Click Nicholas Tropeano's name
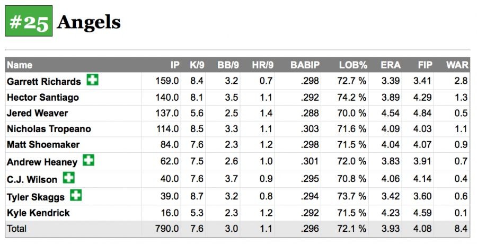477x244 pixels. (49, 129)
